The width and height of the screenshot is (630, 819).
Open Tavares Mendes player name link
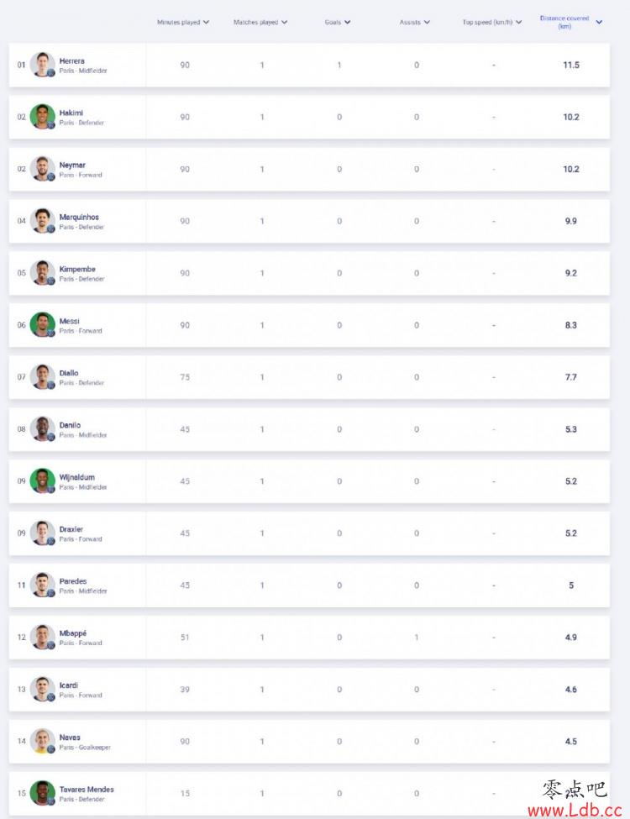coord(87,790)
